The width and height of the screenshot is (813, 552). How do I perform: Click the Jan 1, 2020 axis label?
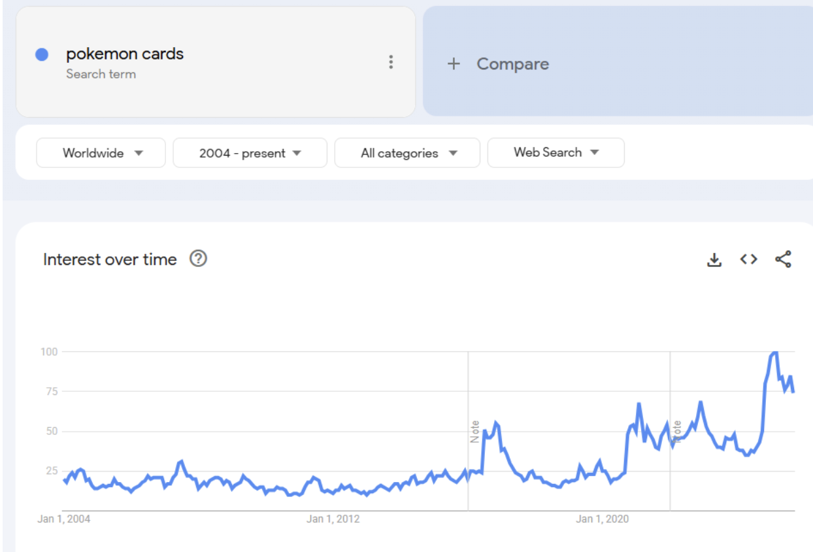(x=603, y=519)
